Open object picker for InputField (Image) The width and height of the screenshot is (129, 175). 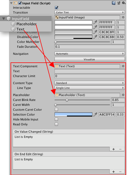[123, 17]
